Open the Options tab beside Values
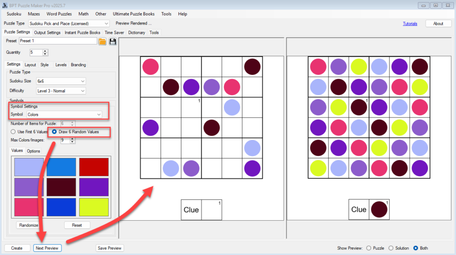Viewport: 456px width, 255px height. [33, 151]
